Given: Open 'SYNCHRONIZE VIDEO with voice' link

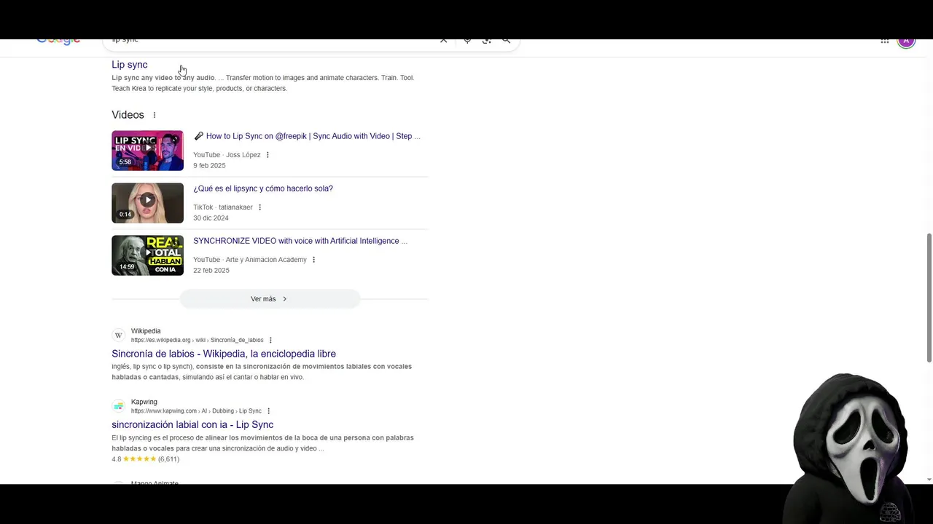Looking at the screenshot, I should coord(300,241).
